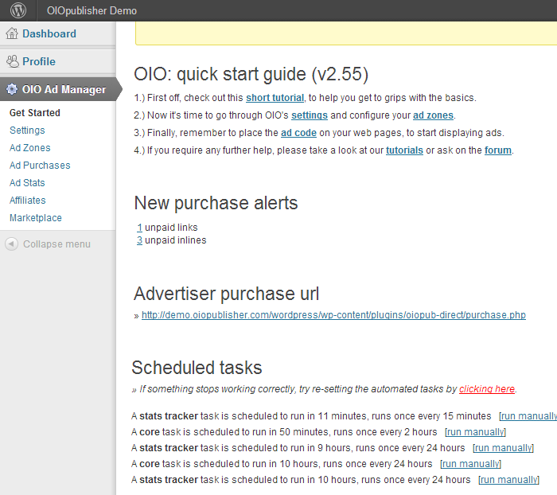
Task: Click the Scheduled tasks heading
Action: click(x=197, y=368)
